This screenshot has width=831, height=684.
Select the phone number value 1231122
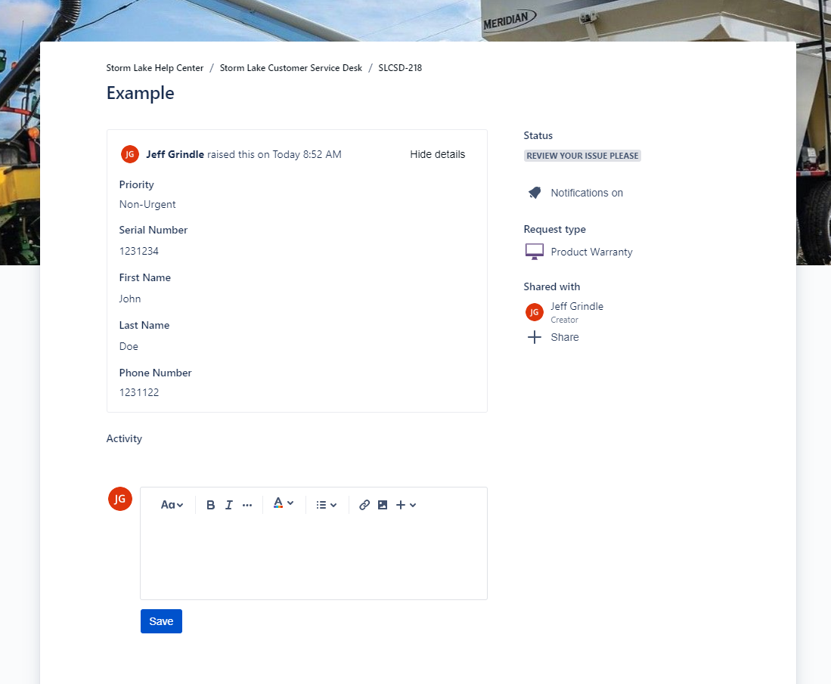click(139, 392)
